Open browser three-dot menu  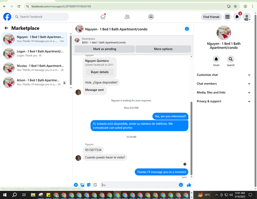[x=252, y=6]
